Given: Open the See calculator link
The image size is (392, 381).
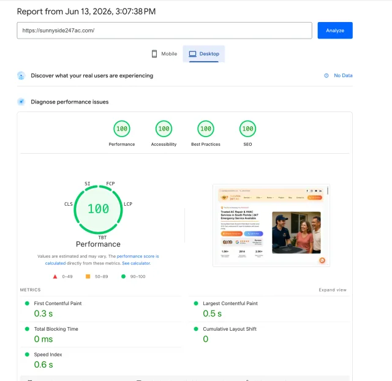Looking at the screenshot, I should tap(136, 263).
